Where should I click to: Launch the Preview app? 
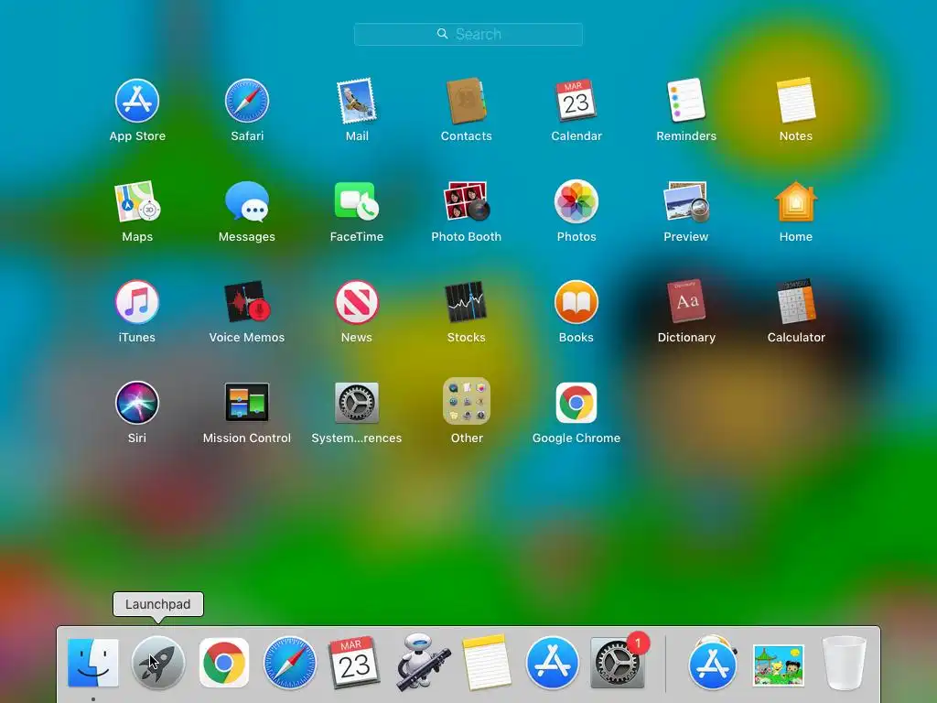(x=686, y=202)
